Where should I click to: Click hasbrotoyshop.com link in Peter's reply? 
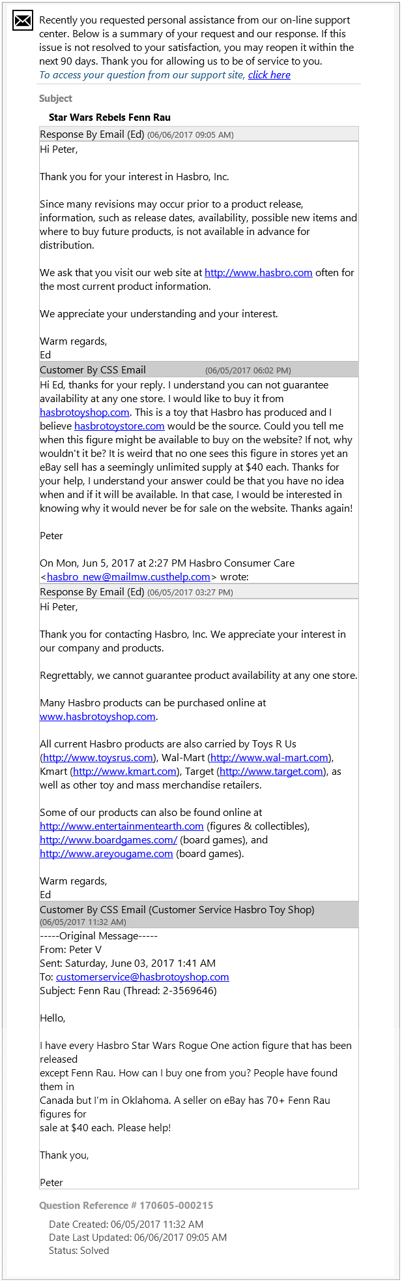click(85, 413)
